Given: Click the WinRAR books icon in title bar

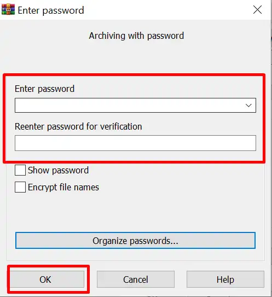Looking at the screenshot, I should pyautogui.click(x=8, y=9).
